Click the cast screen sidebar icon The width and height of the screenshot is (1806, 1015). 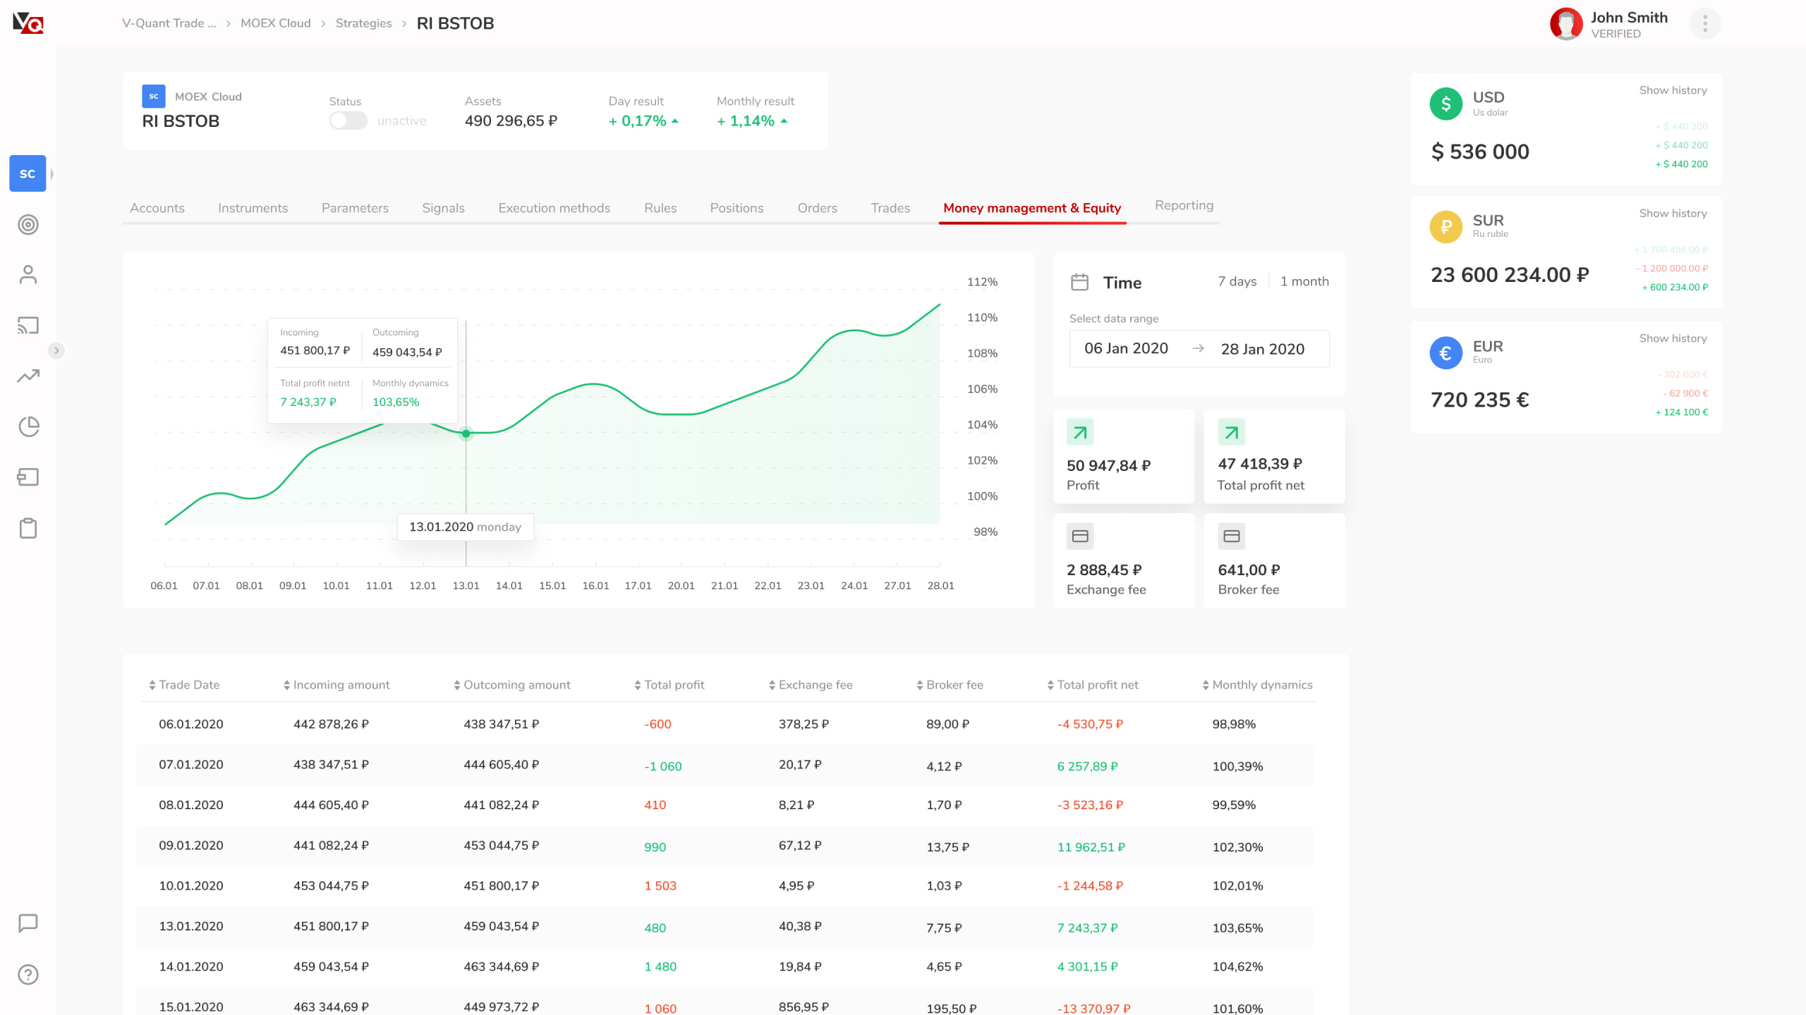[x=28, y=326]
